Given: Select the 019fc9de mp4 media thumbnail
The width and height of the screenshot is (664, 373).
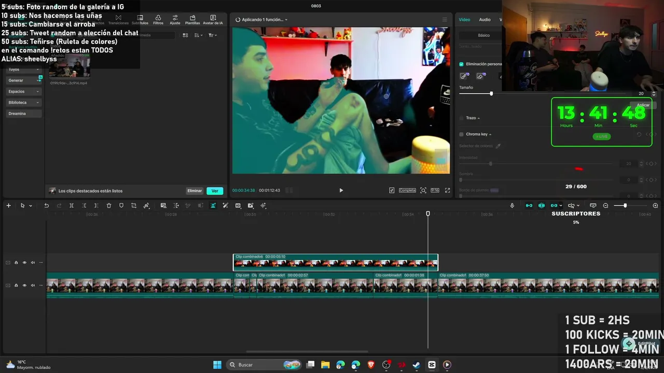Looking at the screenshot, I should pyautogui.click(x=70, y=66).
